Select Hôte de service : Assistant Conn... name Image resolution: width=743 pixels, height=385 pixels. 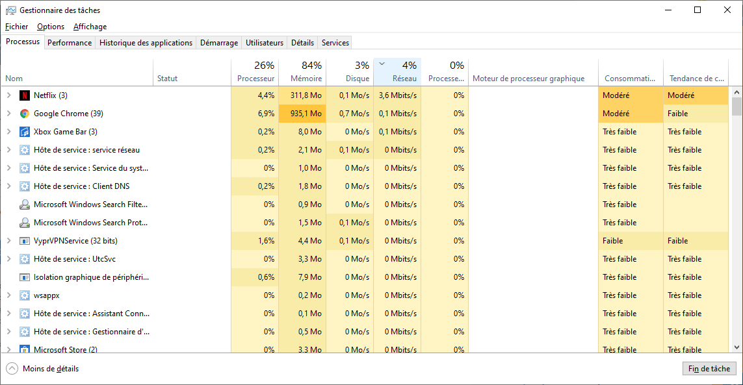[x=92, y=314]
